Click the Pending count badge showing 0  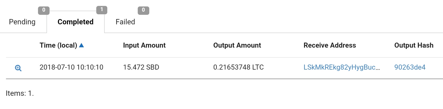pyautogui.click(x=44, y=10)
